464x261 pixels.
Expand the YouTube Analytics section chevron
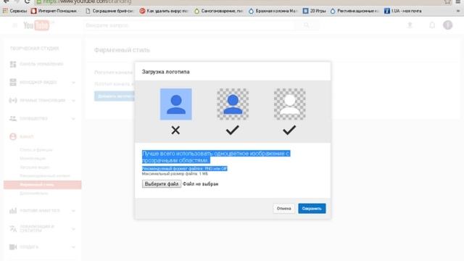click(x=73, y=211)
